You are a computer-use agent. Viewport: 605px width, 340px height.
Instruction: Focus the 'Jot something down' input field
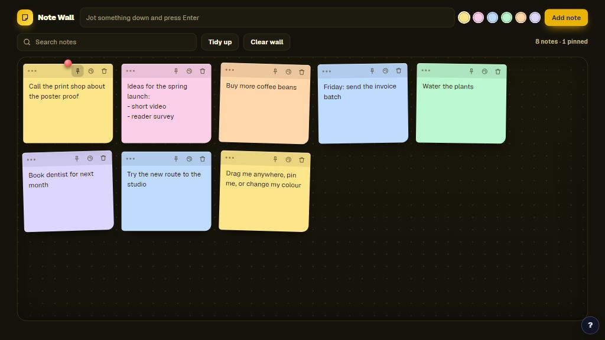coord(267,18)
